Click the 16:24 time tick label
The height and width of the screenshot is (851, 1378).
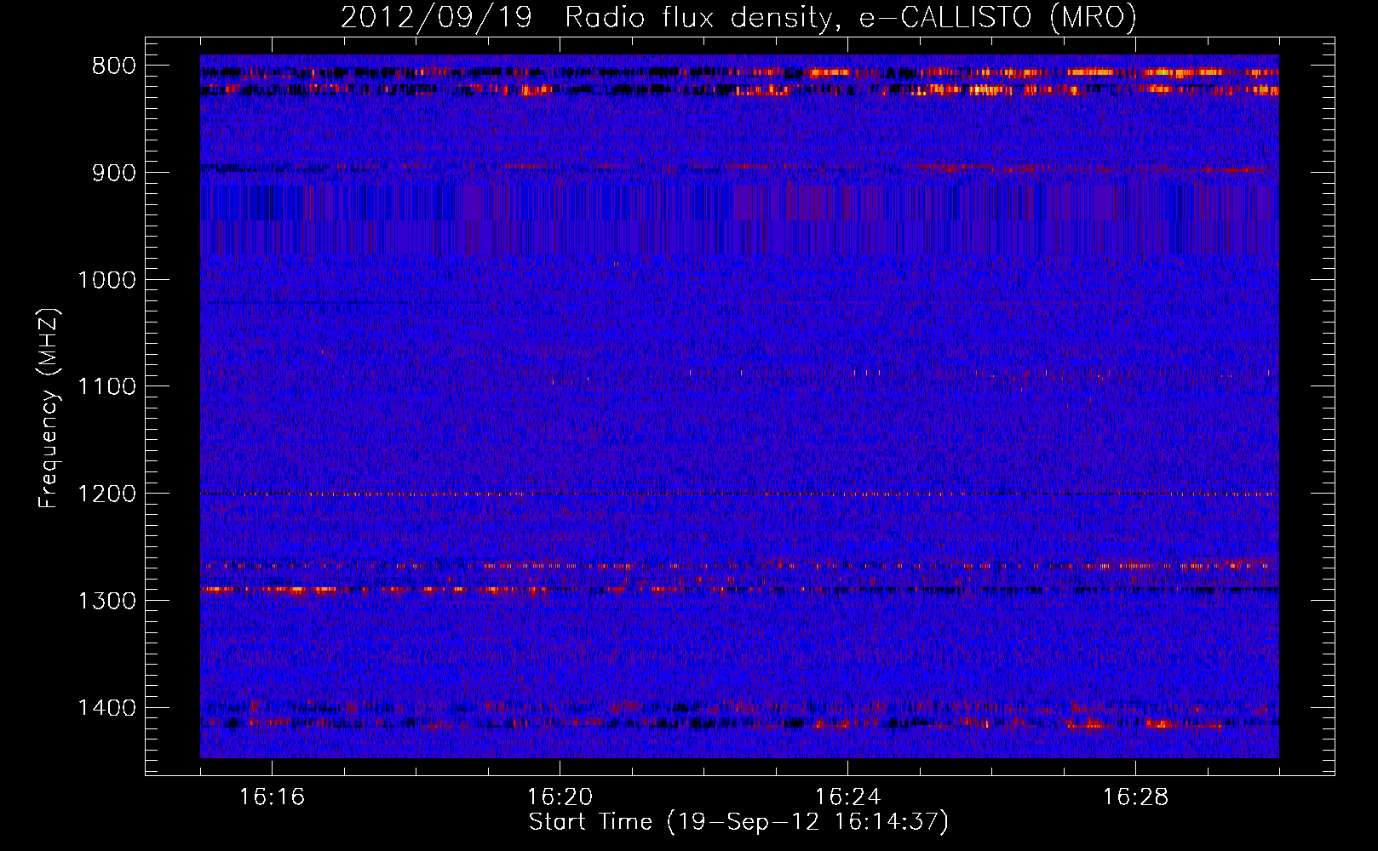point(847,797)
